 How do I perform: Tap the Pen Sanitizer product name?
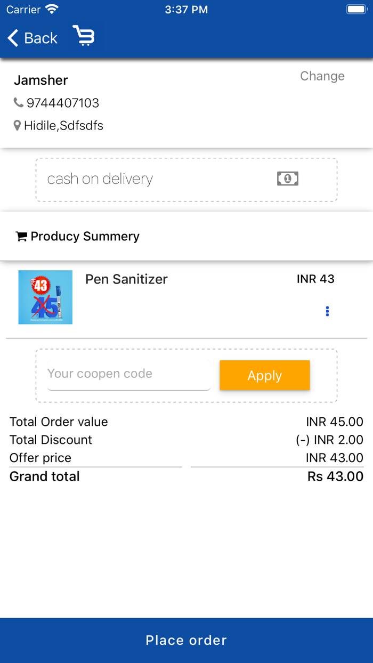point(126,279)
